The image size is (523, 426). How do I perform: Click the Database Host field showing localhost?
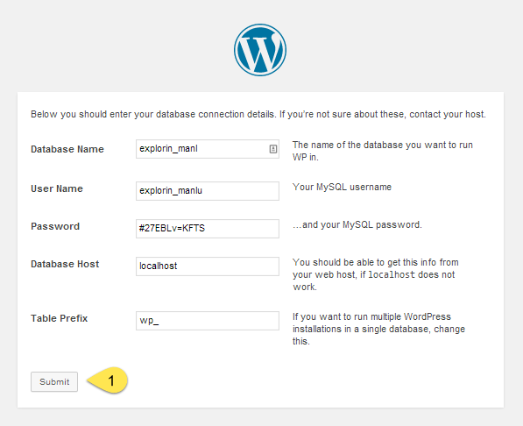point(208,266)
